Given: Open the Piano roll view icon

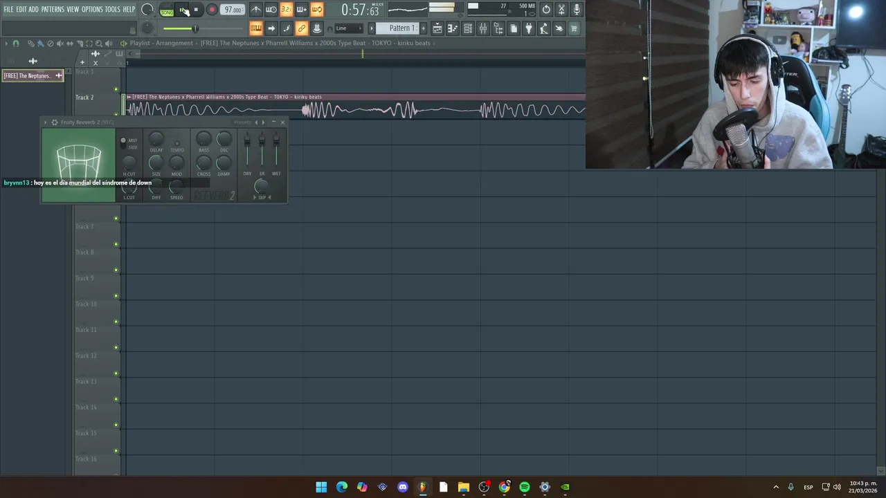Looking at the screenshot, I should pyautogui.click(x=453, y=28).
